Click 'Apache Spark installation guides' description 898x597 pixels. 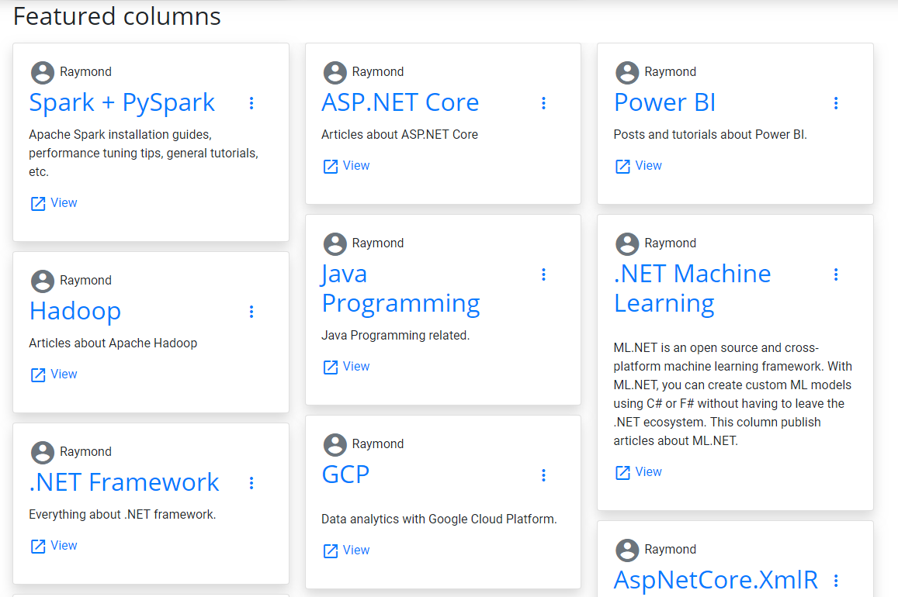click(143, 154)
